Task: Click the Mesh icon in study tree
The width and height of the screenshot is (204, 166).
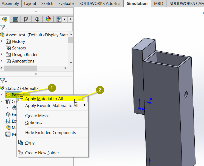Action: point(8,128)
